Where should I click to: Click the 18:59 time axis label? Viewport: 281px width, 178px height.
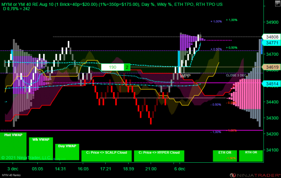point(128,169)
